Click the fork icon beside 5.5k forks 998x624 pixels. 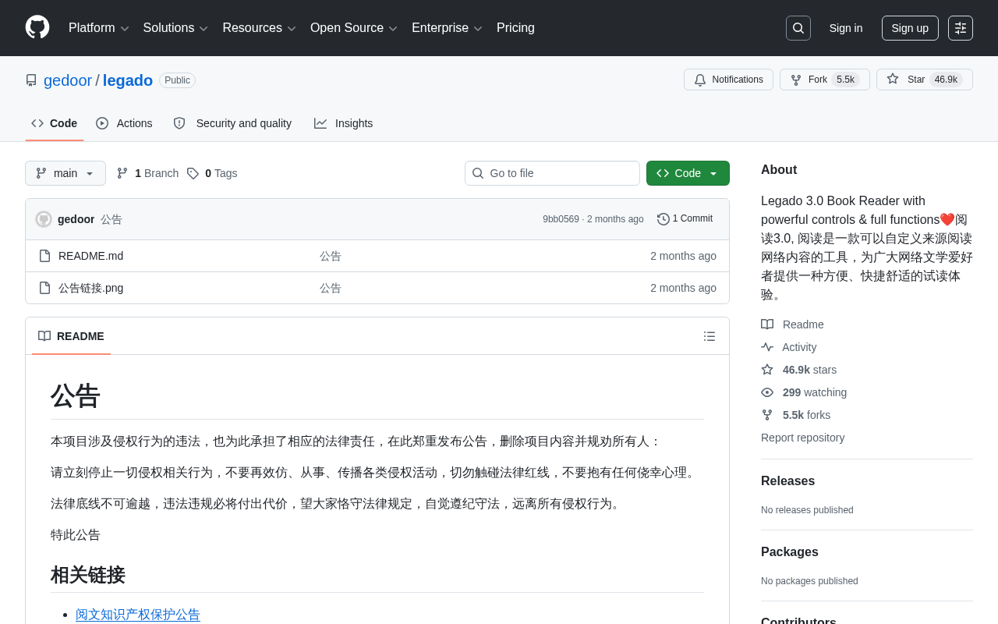(767, 415)
